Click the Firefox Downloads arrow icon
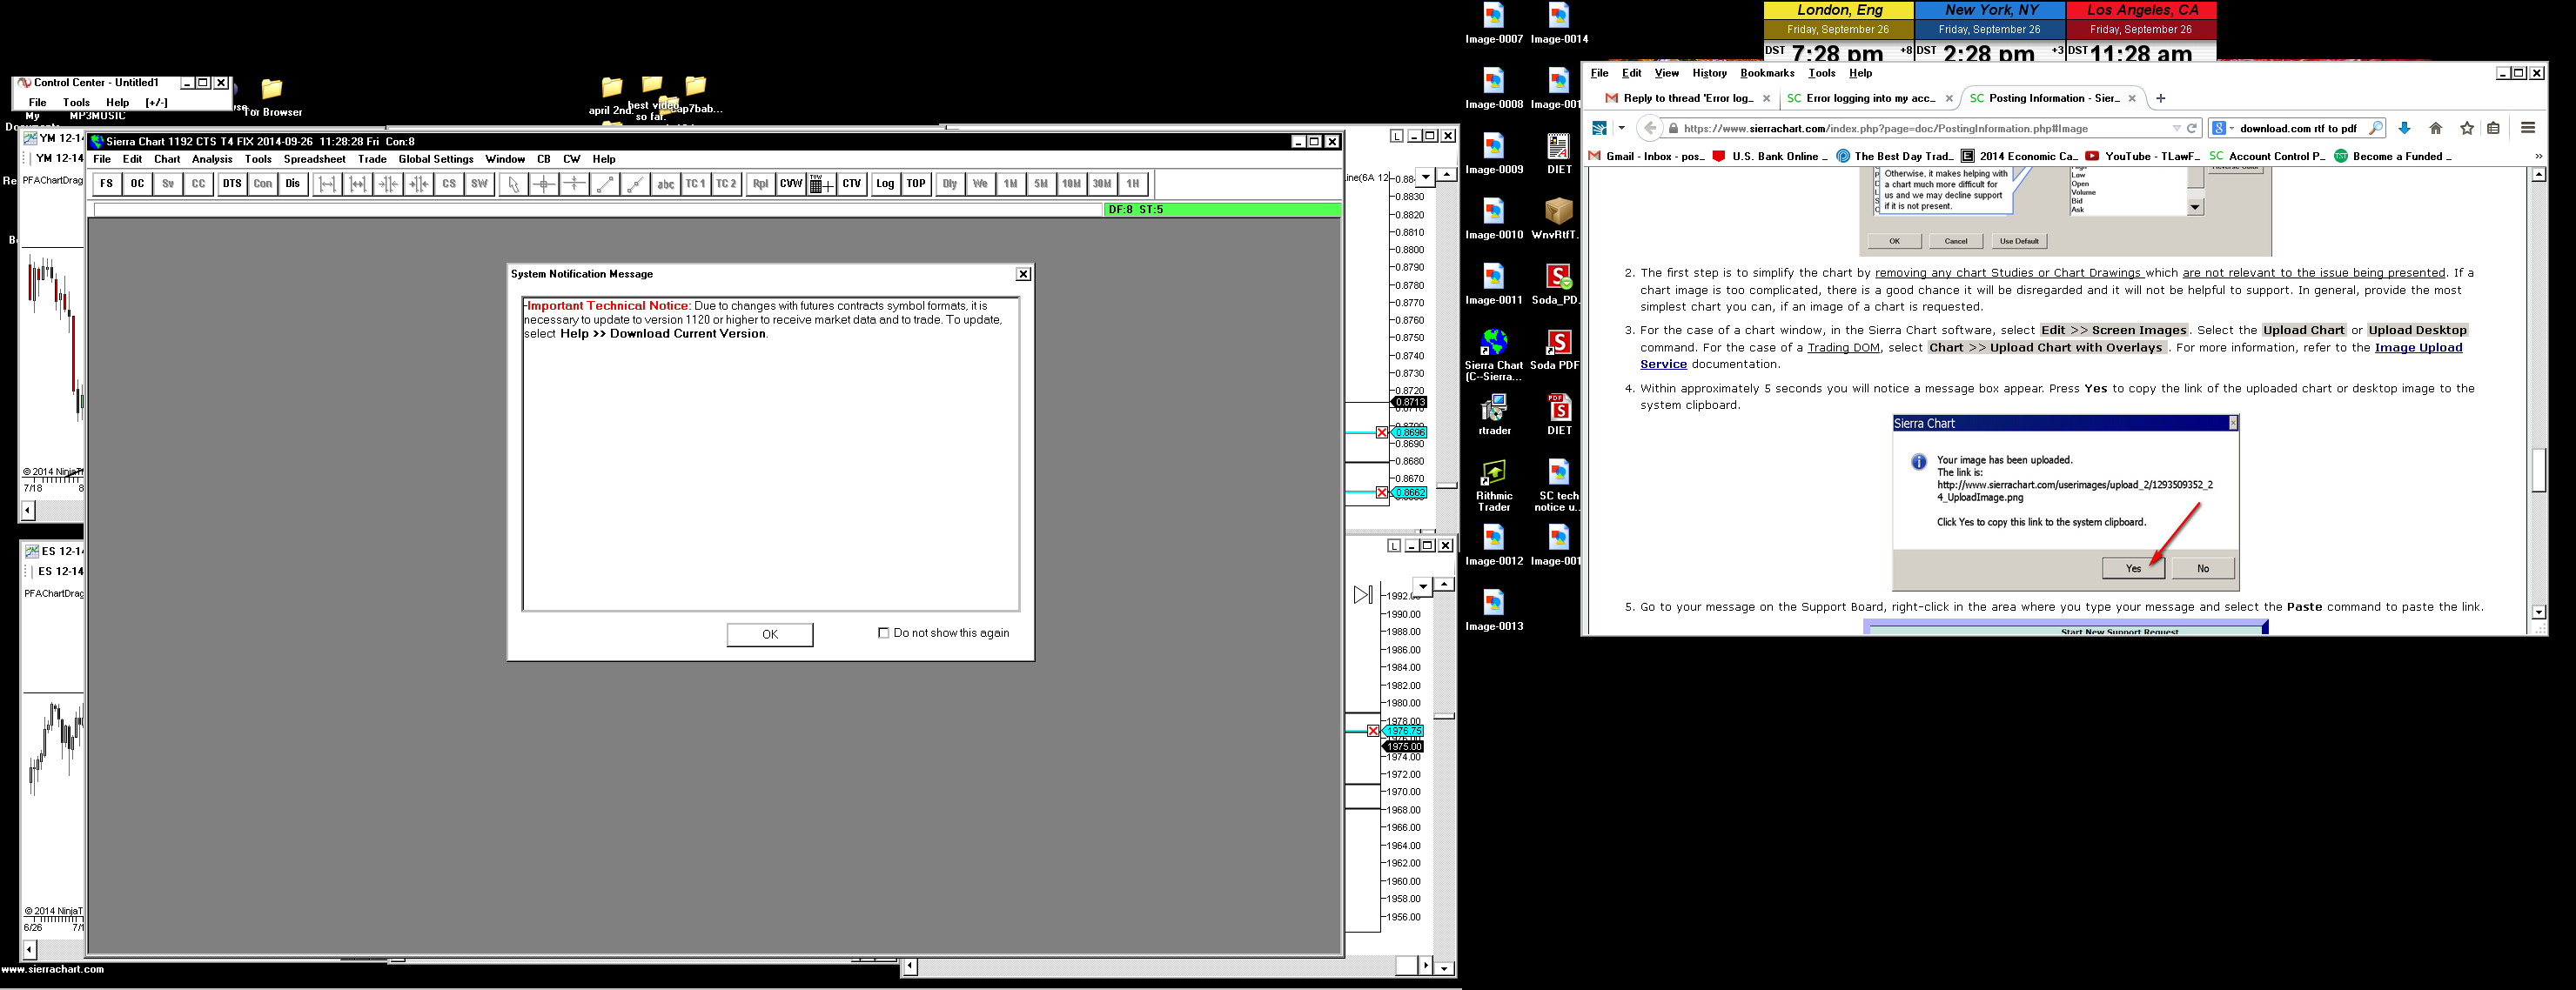 pos(2405,128)
